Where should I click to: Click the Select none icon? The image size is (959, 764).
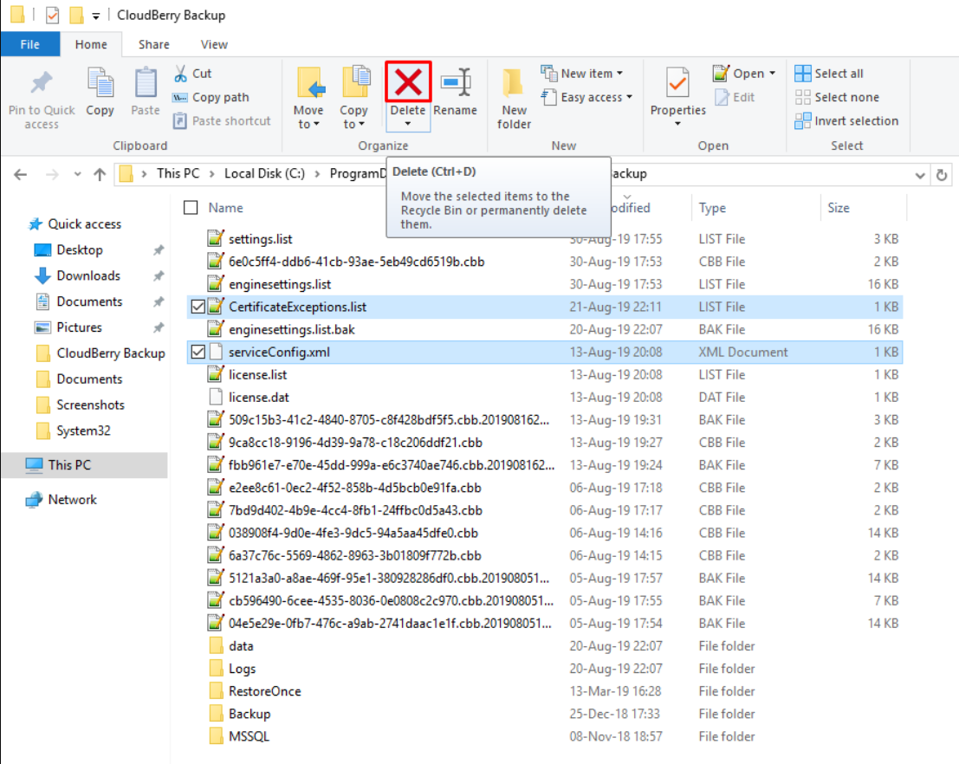pos(802,97)
